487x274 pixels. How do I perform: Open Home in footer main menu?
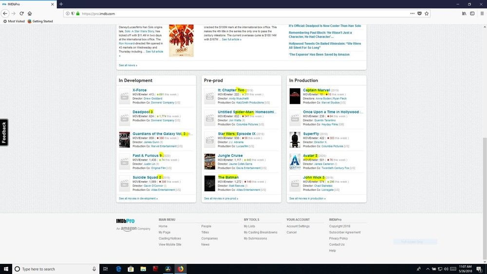click(163, 226)
